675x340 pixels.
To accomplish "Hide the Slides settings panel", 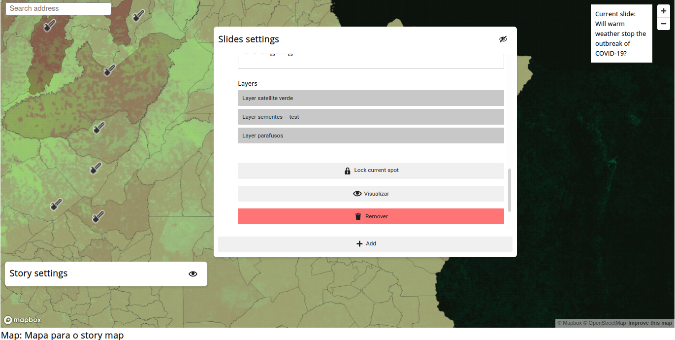I will pyautogui.click(x=503, y=39).
